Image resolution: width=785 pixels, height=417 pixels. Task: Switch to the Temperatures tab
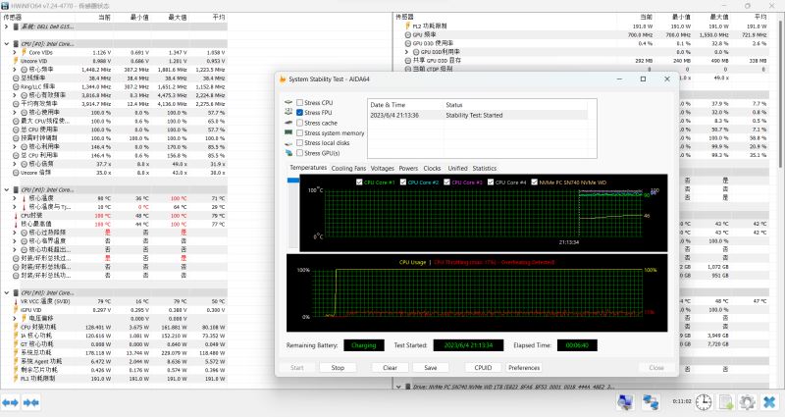pyautogui.click(x=308, y=168)
